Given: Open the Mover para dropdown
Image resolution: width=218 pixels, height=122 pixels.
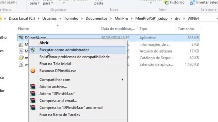Looking at the screenshot, I should [x=34, y=3].
